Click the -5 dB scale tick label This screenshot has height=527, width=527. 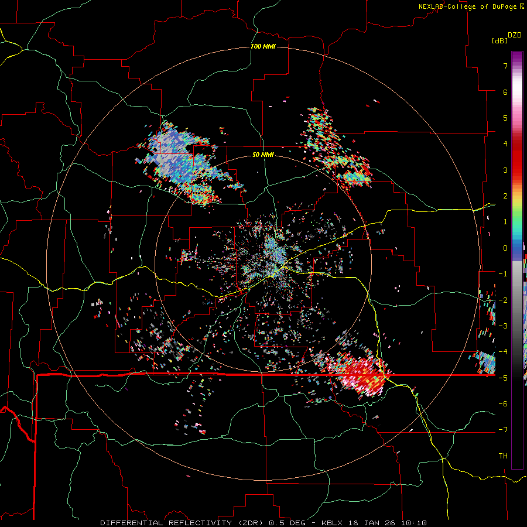pyautogui.click(x=503, y=378)
